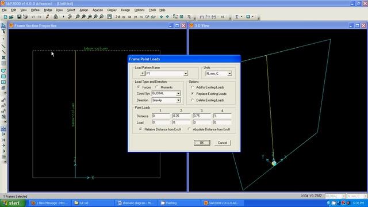This screenshot has height=207, width=368.
Task: Open the Load Pattern Name dropdown
Action: 186,74
